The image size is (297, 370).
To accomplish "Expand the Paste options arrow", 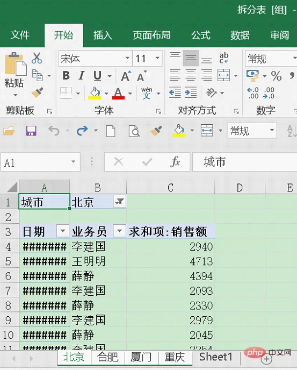I will (16, 95).
